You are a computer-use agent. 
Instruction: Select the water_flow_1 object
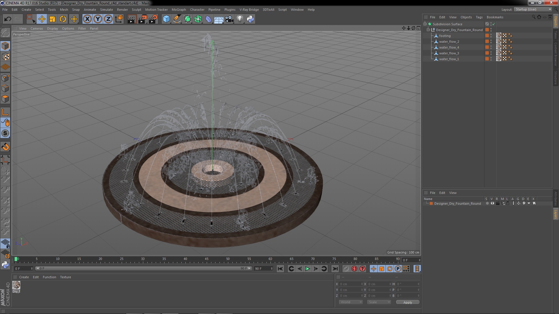449,59
